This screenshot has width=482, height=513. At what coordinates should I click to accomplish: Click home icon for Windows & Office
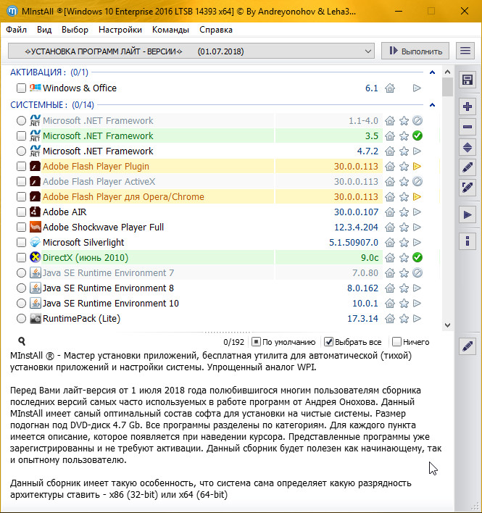[x=390, y=88]
